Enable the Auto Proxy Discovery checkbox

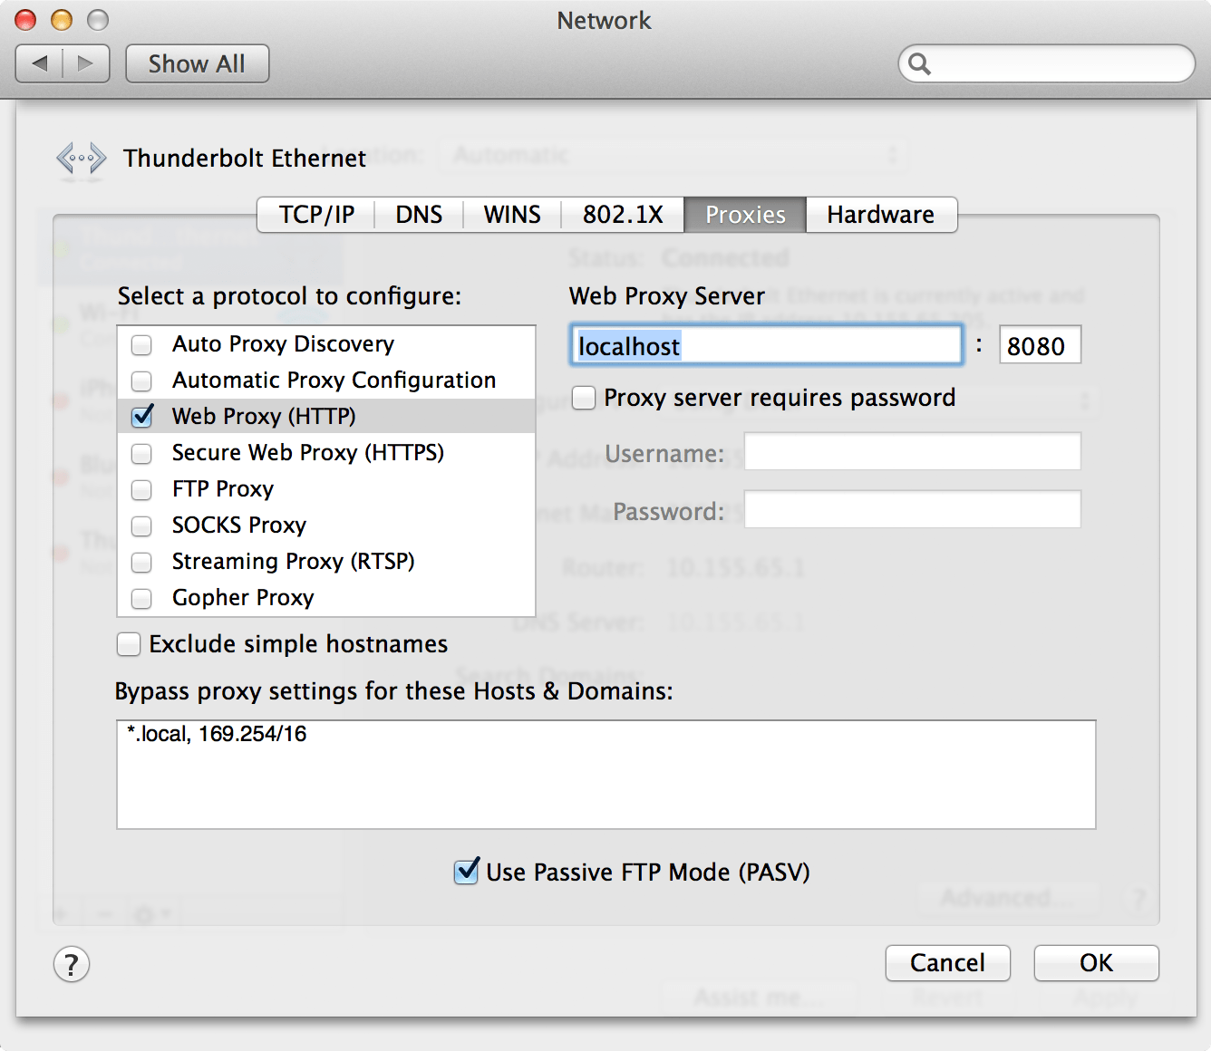[142, 345]
